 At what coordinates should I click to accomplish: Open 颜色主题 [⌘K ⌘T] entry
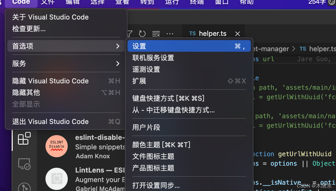[x=189, y=145]
